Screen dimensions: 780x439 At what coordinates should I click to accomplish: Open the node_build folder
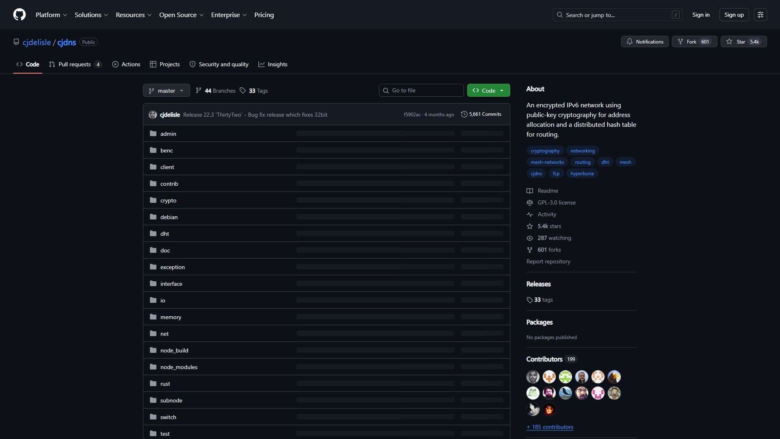pos(174,350)
